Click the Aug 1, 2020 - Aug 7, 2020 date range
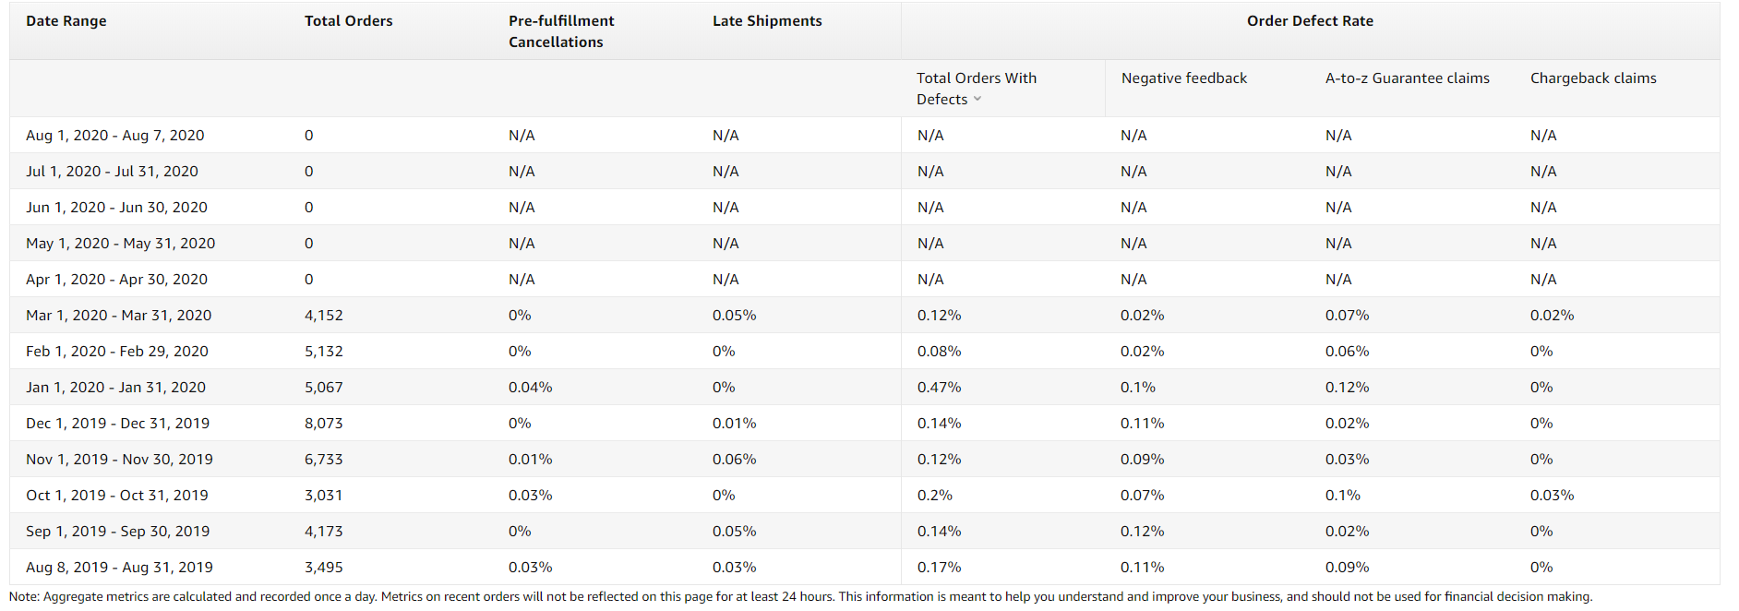This screenshot has width=1739, height=611. (x=115, y=136)
